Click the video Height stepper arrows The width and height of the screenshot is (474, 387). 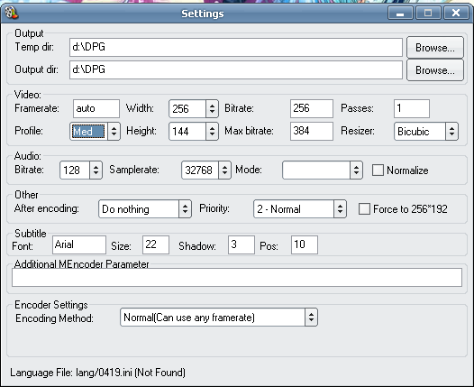(212, 132)
